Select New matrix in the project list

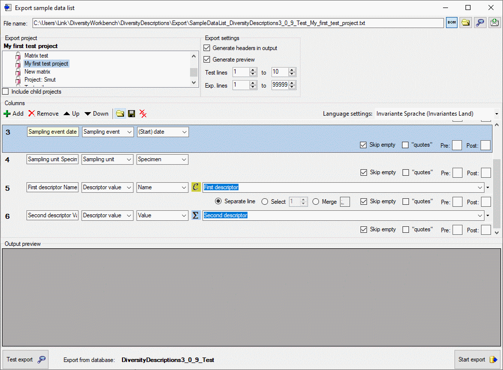[37, 72]
